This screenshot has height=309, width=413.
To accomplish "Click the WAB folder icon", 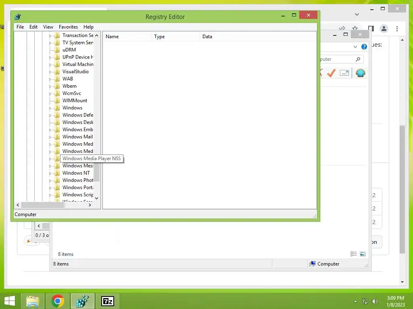I will pyautogui.click(x=57, y=79).
